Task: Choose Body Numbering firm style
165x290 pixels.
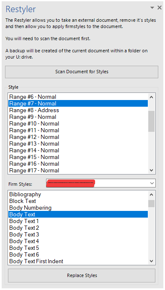Action: click(x=78, y=208)
